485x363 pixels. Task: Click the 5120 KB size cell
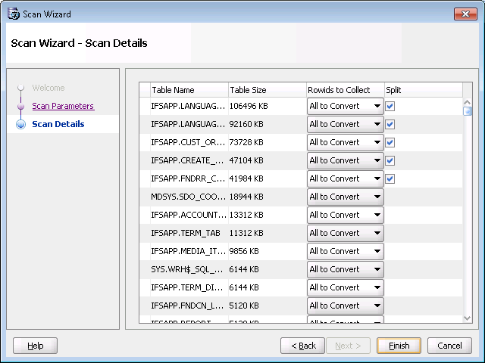[x=268, y=306]
